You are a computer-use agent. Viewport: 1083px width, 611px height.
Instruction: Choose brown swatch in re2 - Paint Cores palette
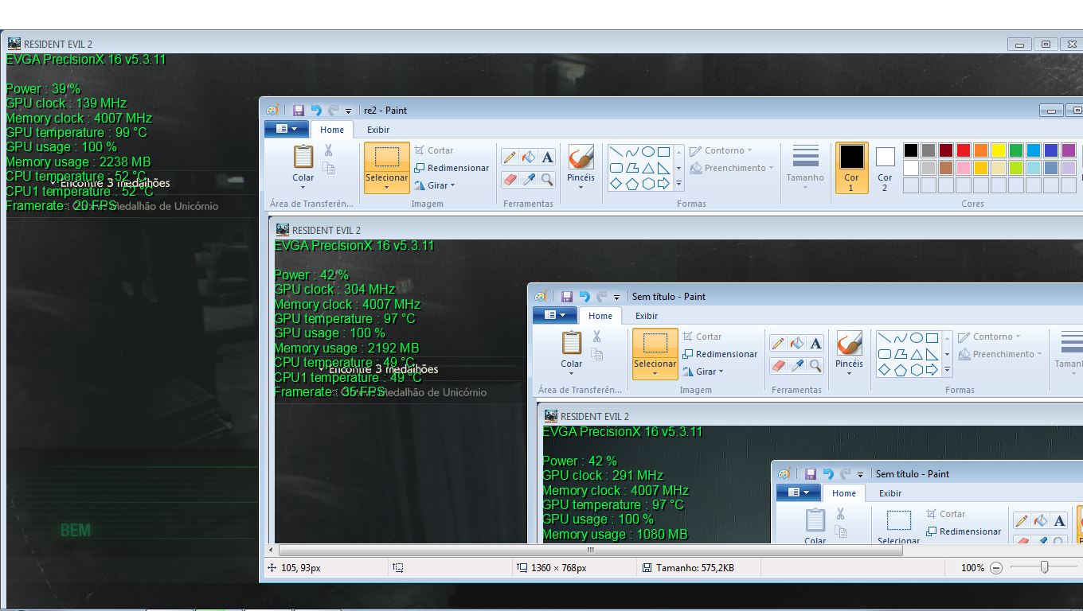pos(946,168)
